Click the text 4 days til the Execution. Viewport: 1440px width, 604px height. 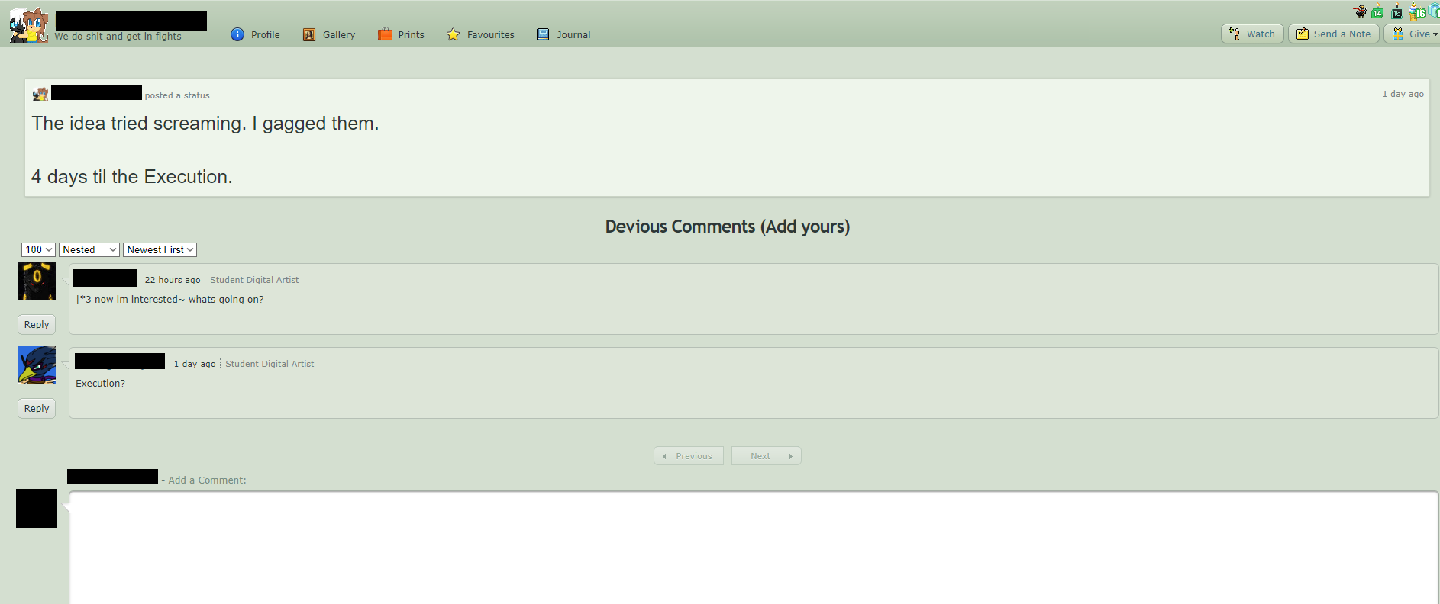(132, 177)
